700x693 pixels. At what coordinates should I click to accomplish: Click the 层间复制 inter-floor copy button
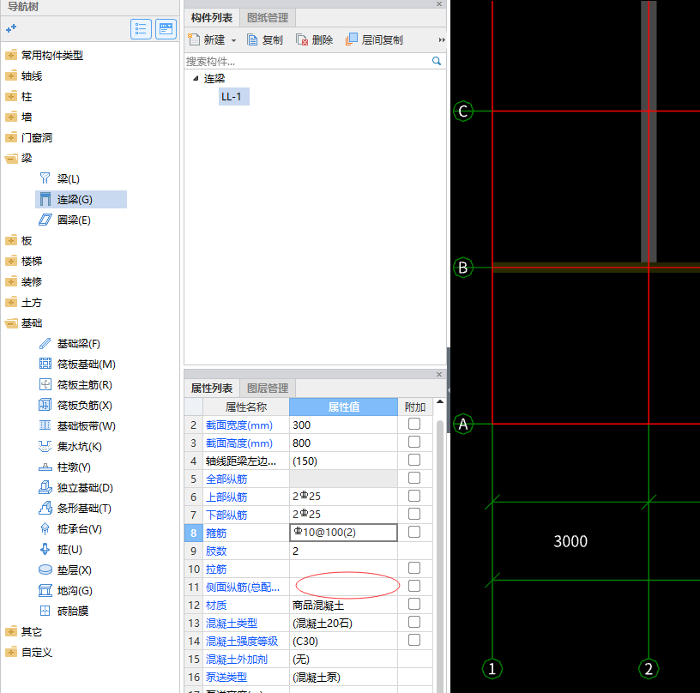374,39
